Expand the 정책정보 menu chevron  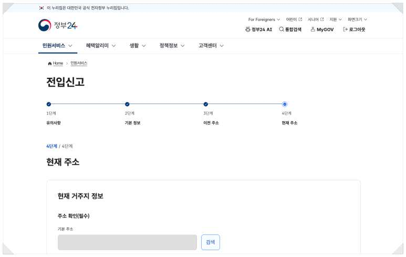coord(183,46)
